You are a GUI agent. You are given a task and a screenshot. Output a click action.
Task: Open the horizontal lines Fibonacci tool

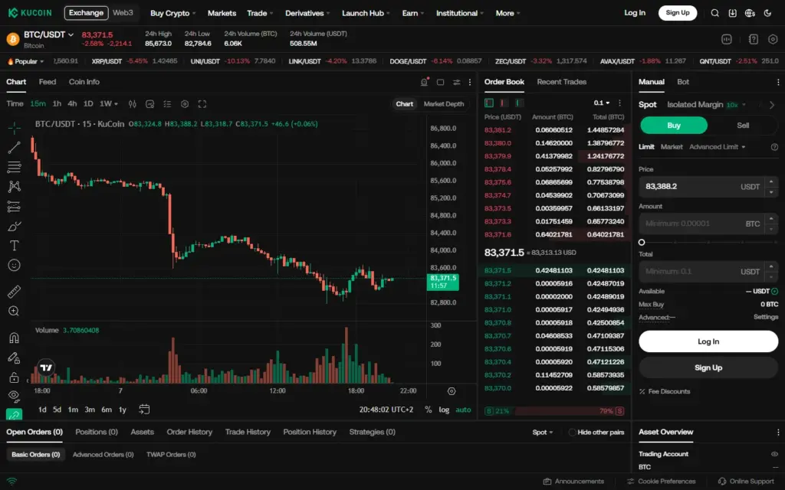coord(14,167)
